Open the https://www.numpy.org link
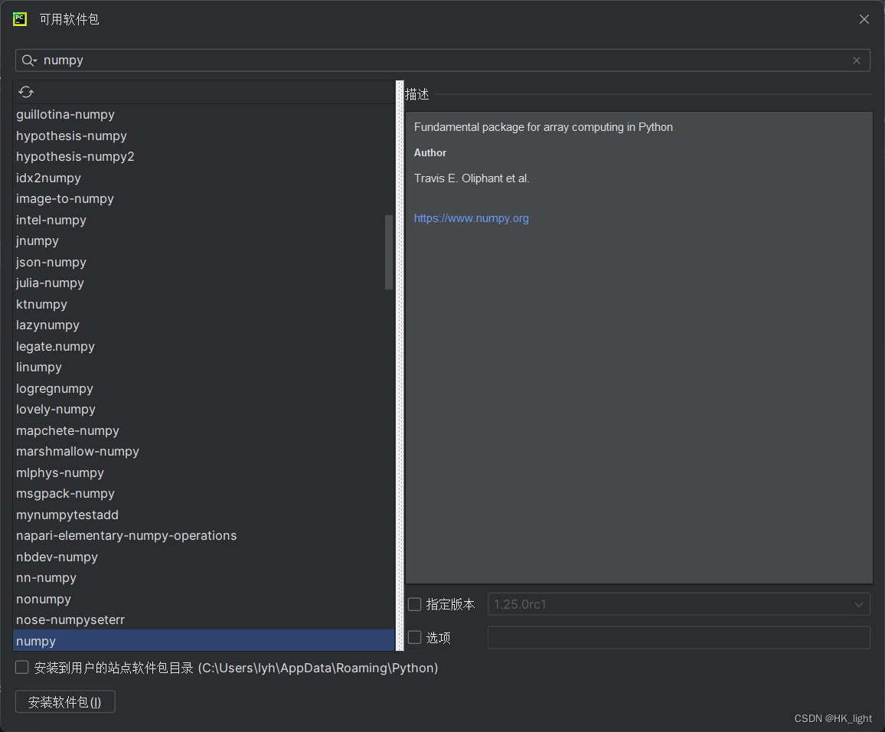Image resolution: width=885 pixels, height=732 pixels. (472, 218)
